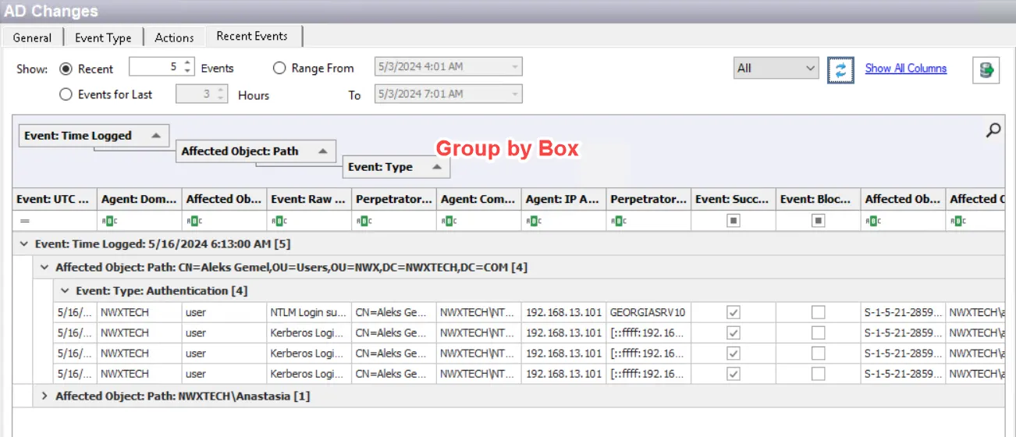Sort by Perpetrator column header next to Event: Raw
Image resolution: width=1016 pixels, height=437 pixels.
394,200
